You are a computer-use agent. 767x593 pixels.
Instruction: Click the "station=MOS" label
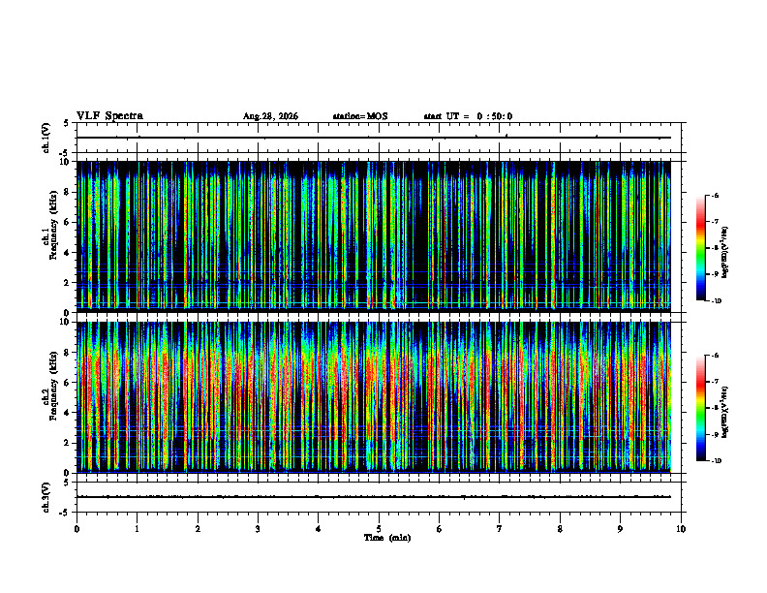[x=360, y=116]
